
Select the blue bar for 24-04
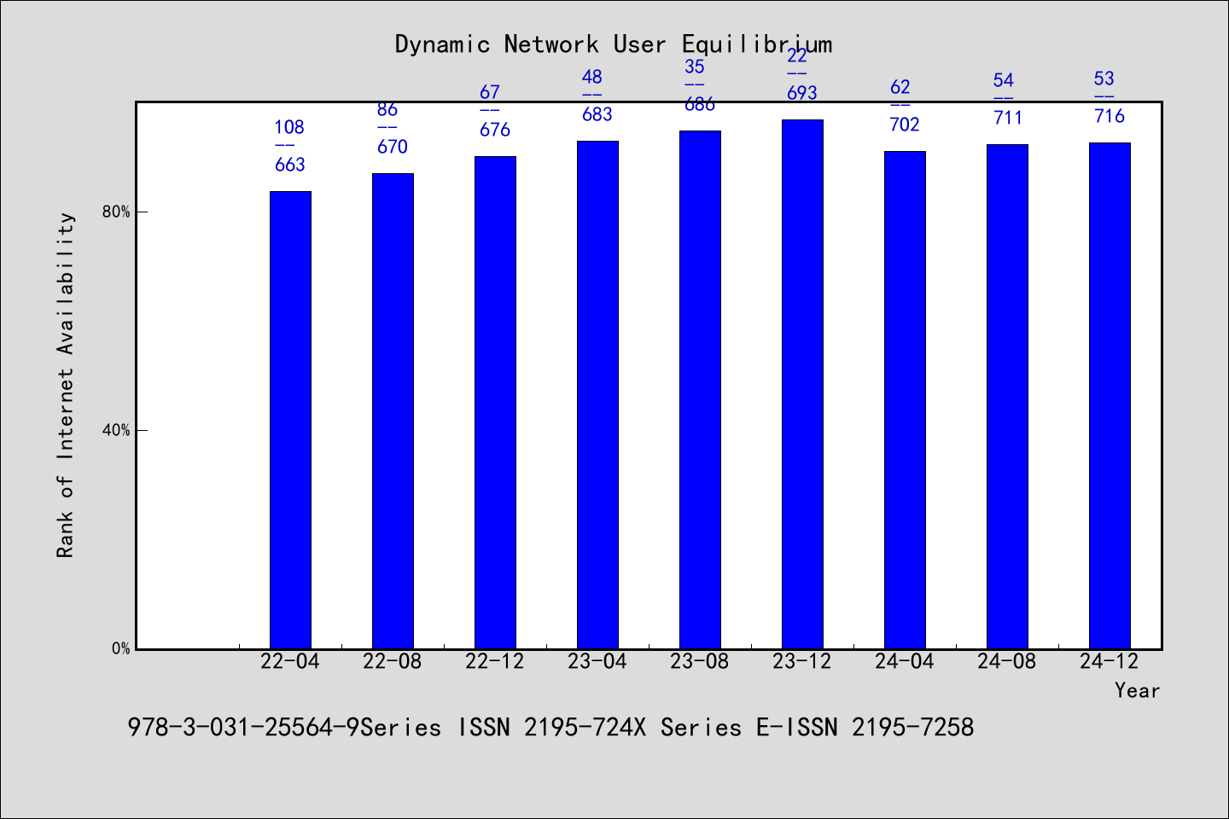point(905,400)
